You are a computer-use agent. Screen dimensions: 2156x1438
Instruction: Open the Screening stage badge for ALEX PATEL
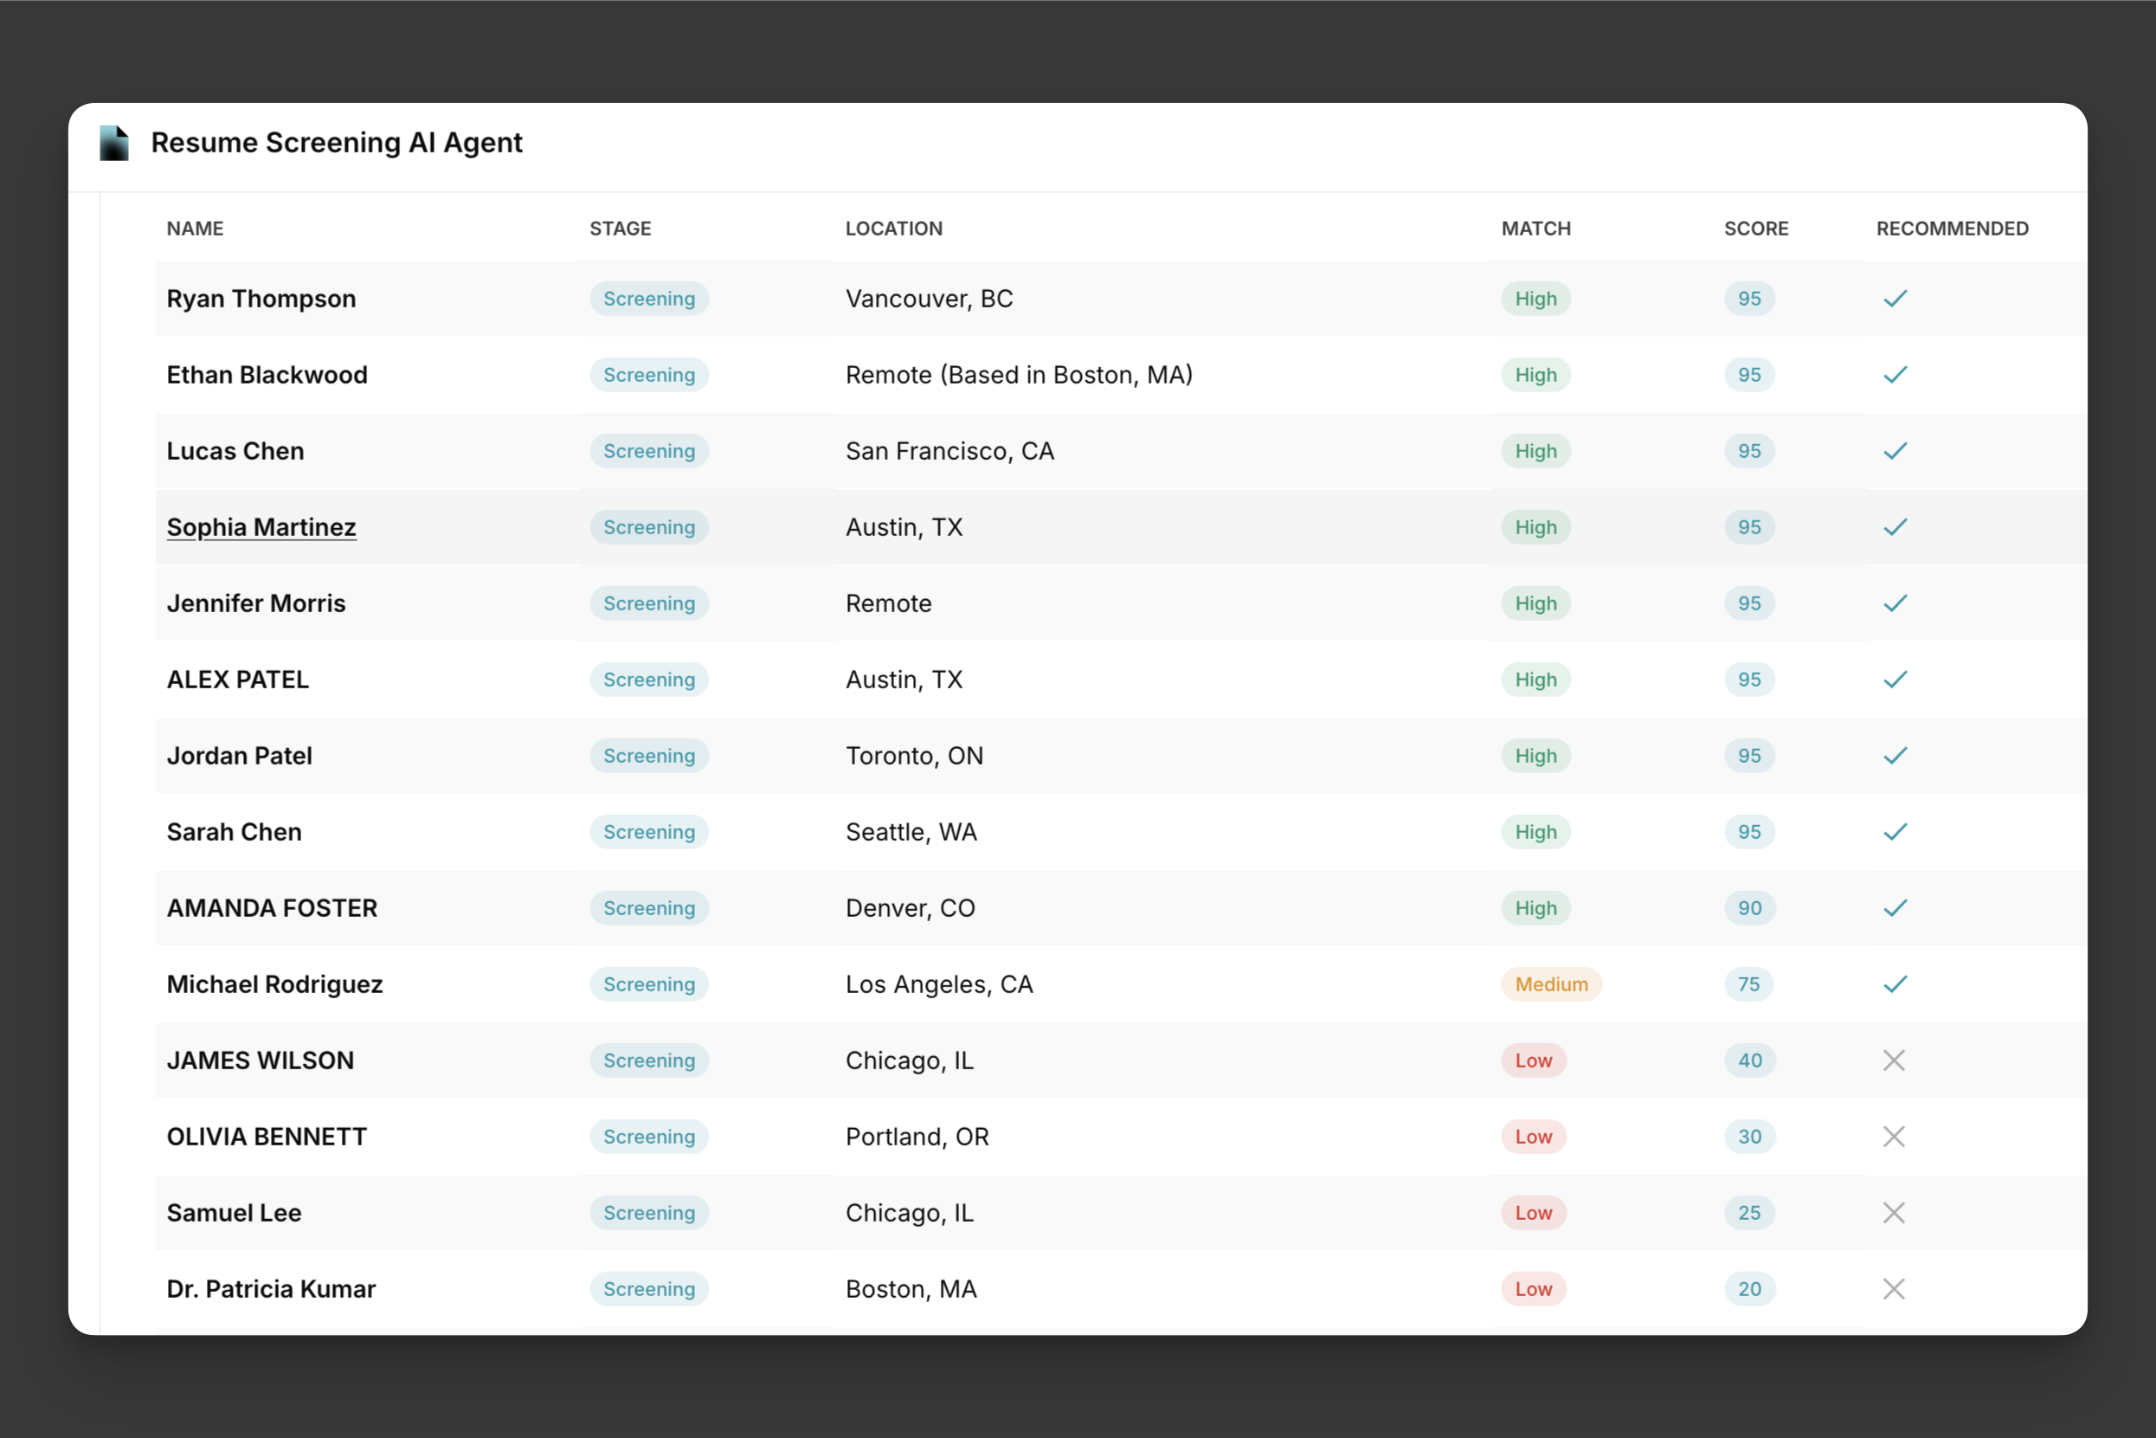click(x=648, y=679)
